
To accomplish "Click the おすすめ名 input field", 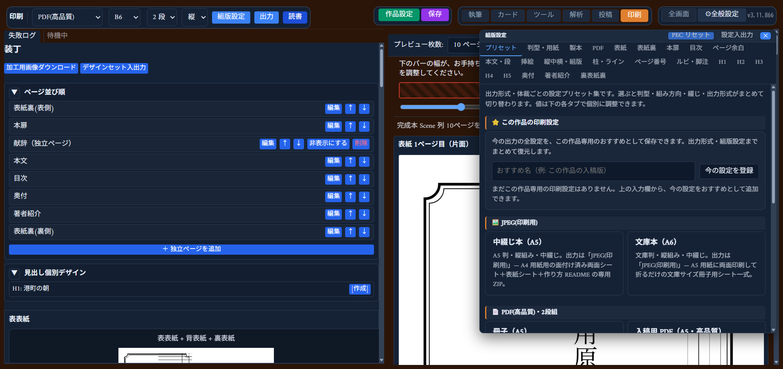I will pyautogui.click(x=593, y=171).
